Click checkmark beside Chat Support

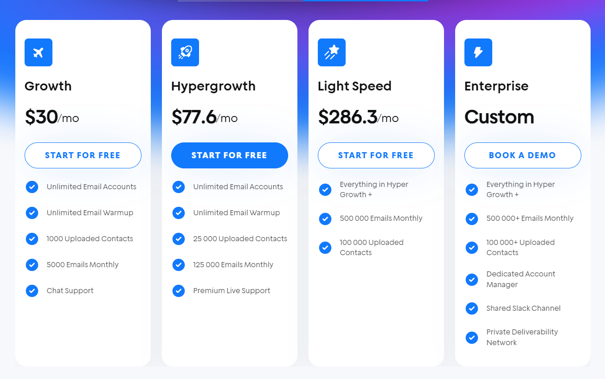32,291
